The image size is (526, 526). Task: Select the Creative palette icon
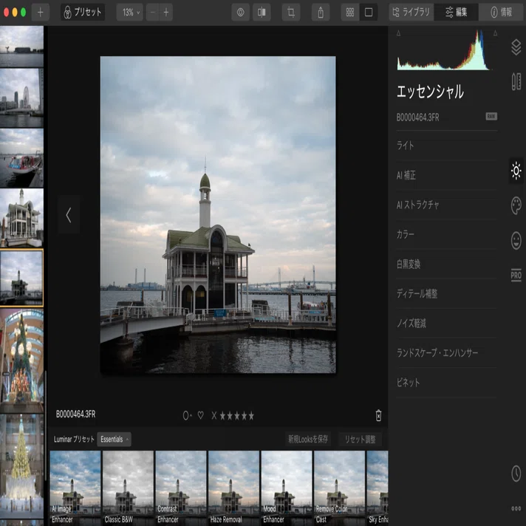point(516,205)
